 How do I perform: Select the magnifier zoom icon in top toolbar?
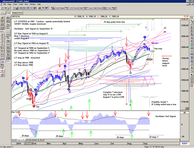tap(9, 8)
